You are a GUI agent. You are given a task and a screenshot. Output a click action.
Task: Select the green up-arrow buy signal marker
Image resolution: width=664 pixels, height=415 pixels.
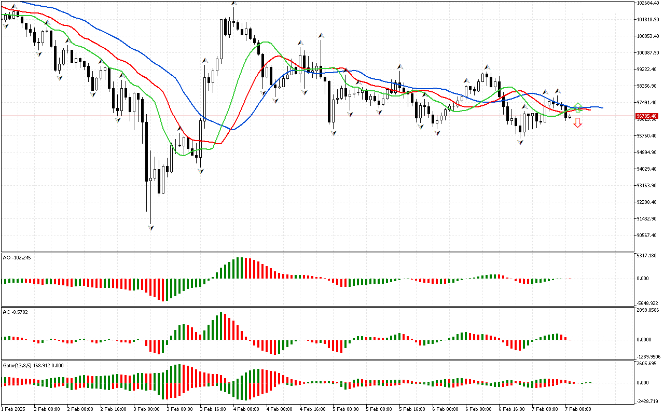click(578, 108)
